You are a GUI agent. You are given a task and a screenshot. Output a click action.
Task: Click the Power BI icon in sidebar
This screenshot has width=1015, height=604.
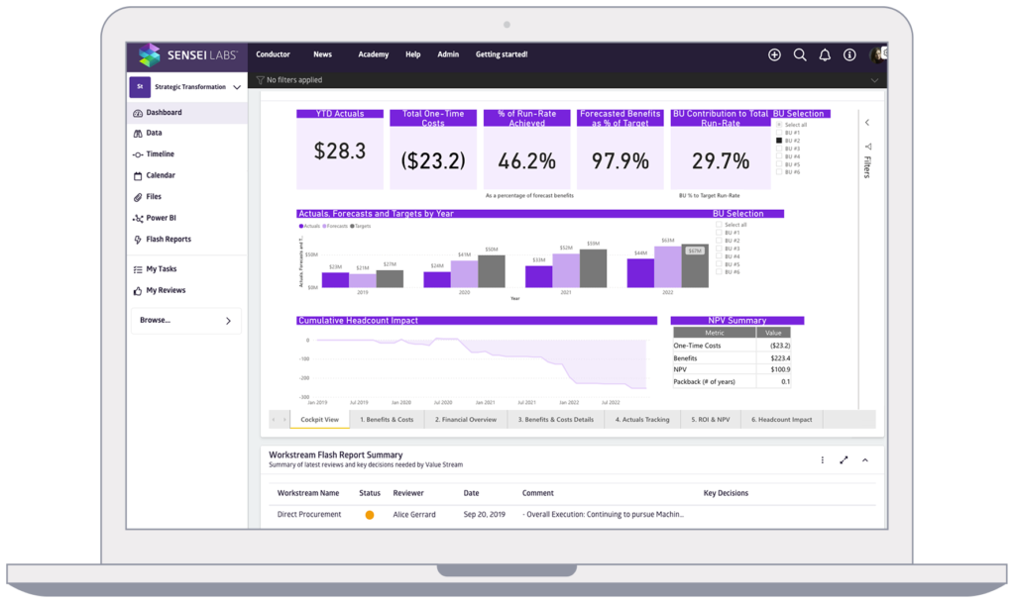coord(138,219)
